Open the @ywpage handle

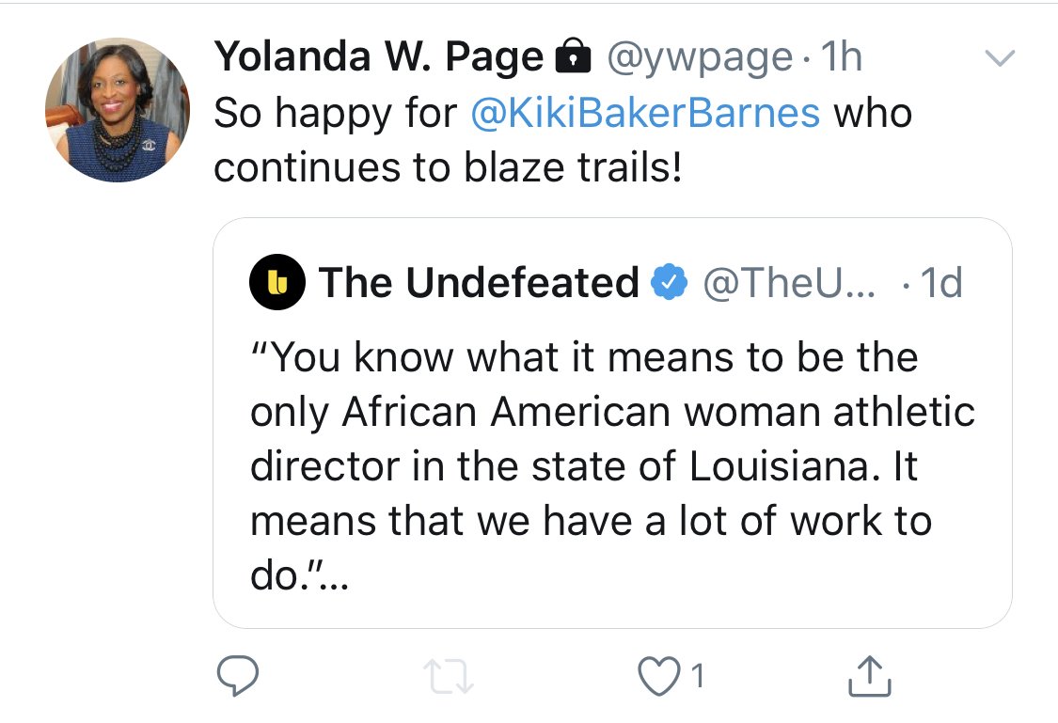(x=700, y=58)
